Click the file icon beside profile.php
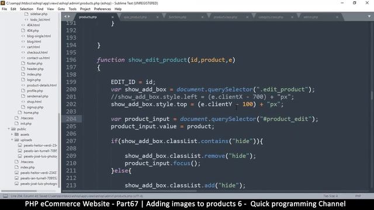Screen dimensions: 374x210 (23, 91)
